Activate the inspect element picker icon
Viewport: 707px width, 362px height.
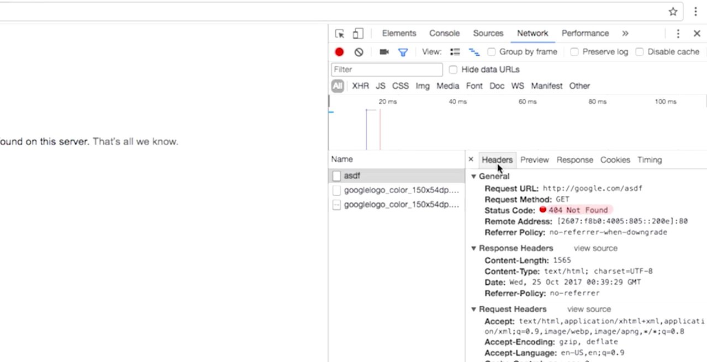[340, 34]
